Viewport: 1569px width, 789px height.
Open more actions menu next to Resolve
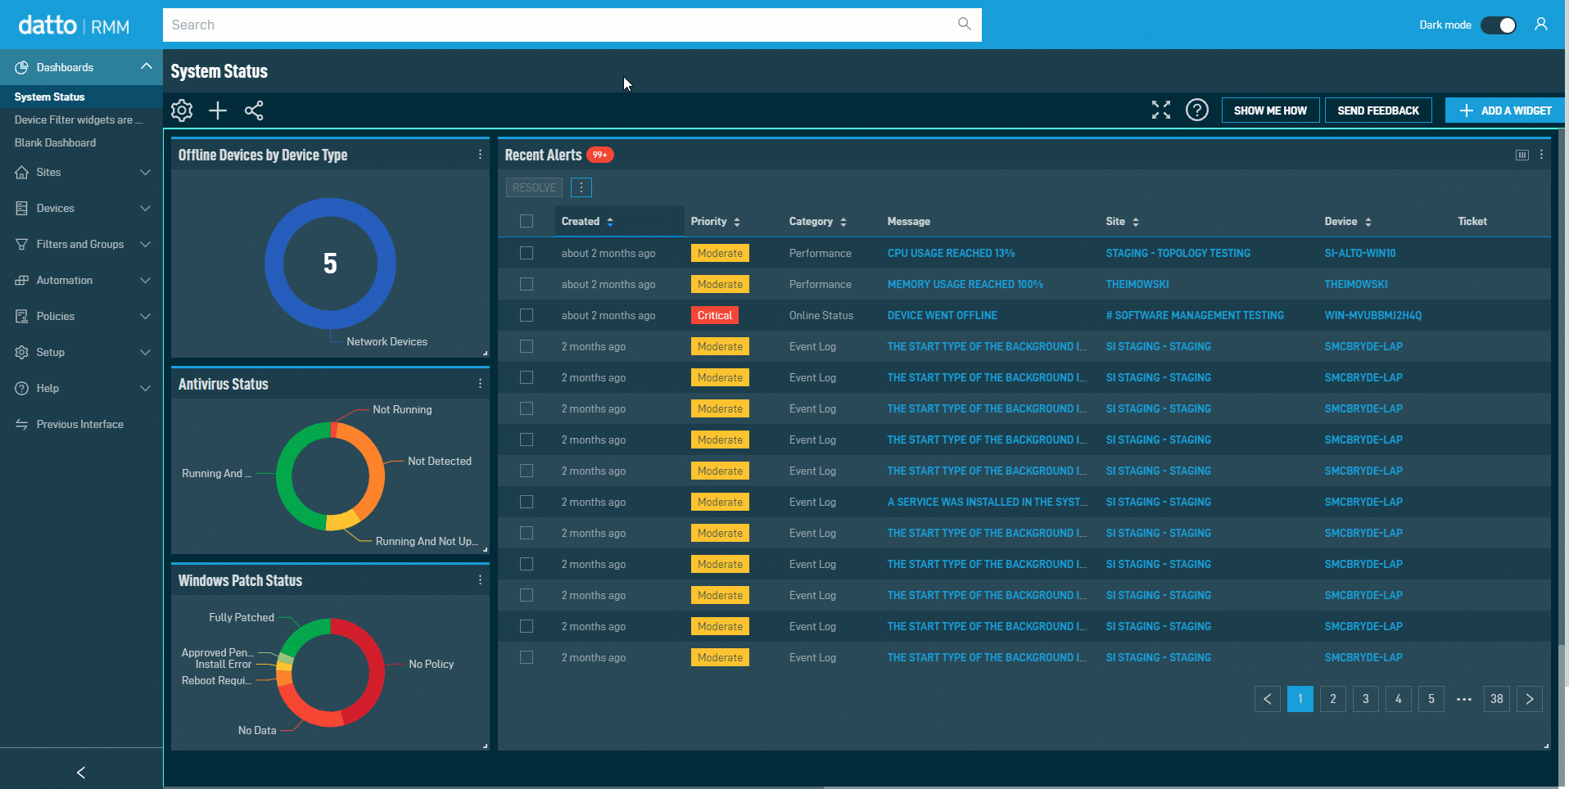pos(581,187)
